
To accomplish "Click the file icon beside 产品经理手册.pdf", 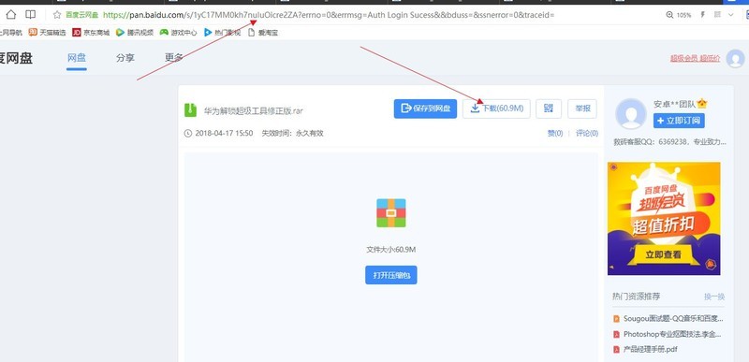I will [x=616, y=349].
